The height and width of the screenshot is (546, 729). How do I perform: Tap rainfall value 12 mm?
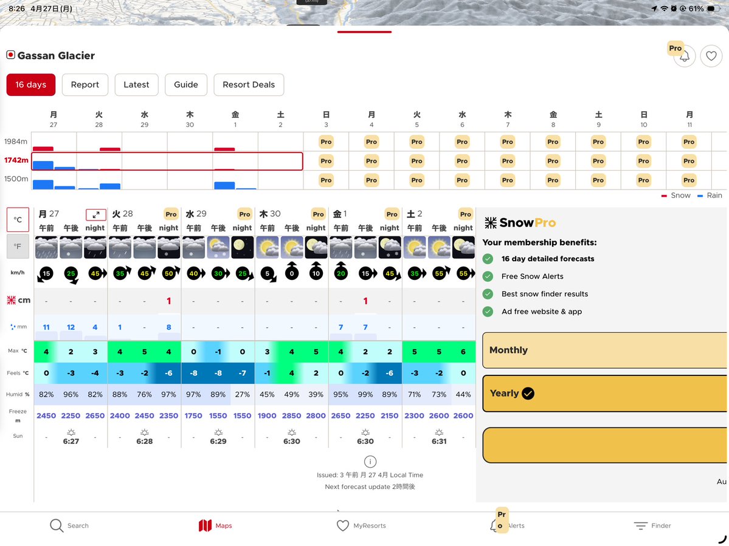pyautogui.click(x=71, y=327)
